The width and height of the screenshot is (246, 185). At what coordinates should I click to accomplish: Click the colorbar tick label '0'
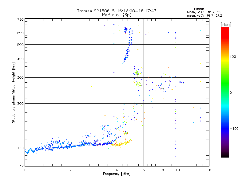point(231,93)
